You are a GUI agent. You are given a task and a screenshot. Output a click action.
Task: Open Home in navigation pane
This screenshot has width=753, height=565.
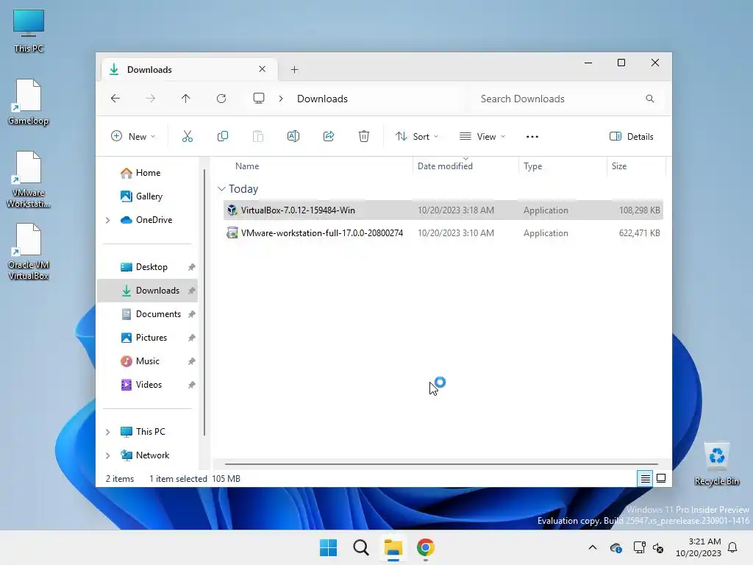coord(147,172)
